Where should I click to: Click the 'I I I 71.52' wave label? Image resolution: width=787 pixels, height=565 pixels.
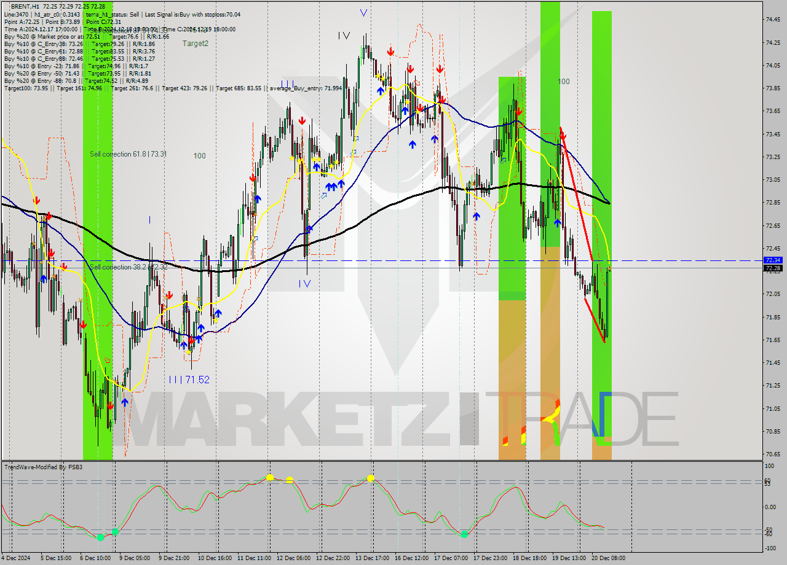189,380
